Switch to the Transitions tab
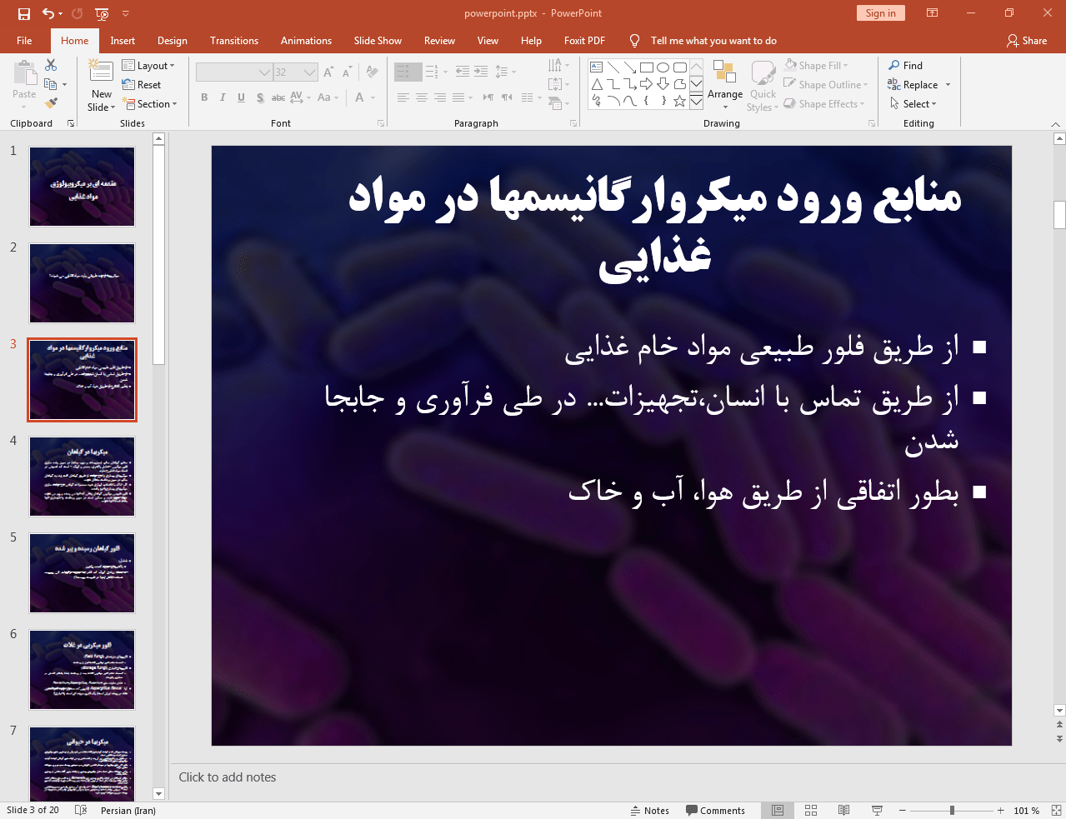Image resolution: width=1066 pixels, height=819 pixels. (x=234, y=40)
